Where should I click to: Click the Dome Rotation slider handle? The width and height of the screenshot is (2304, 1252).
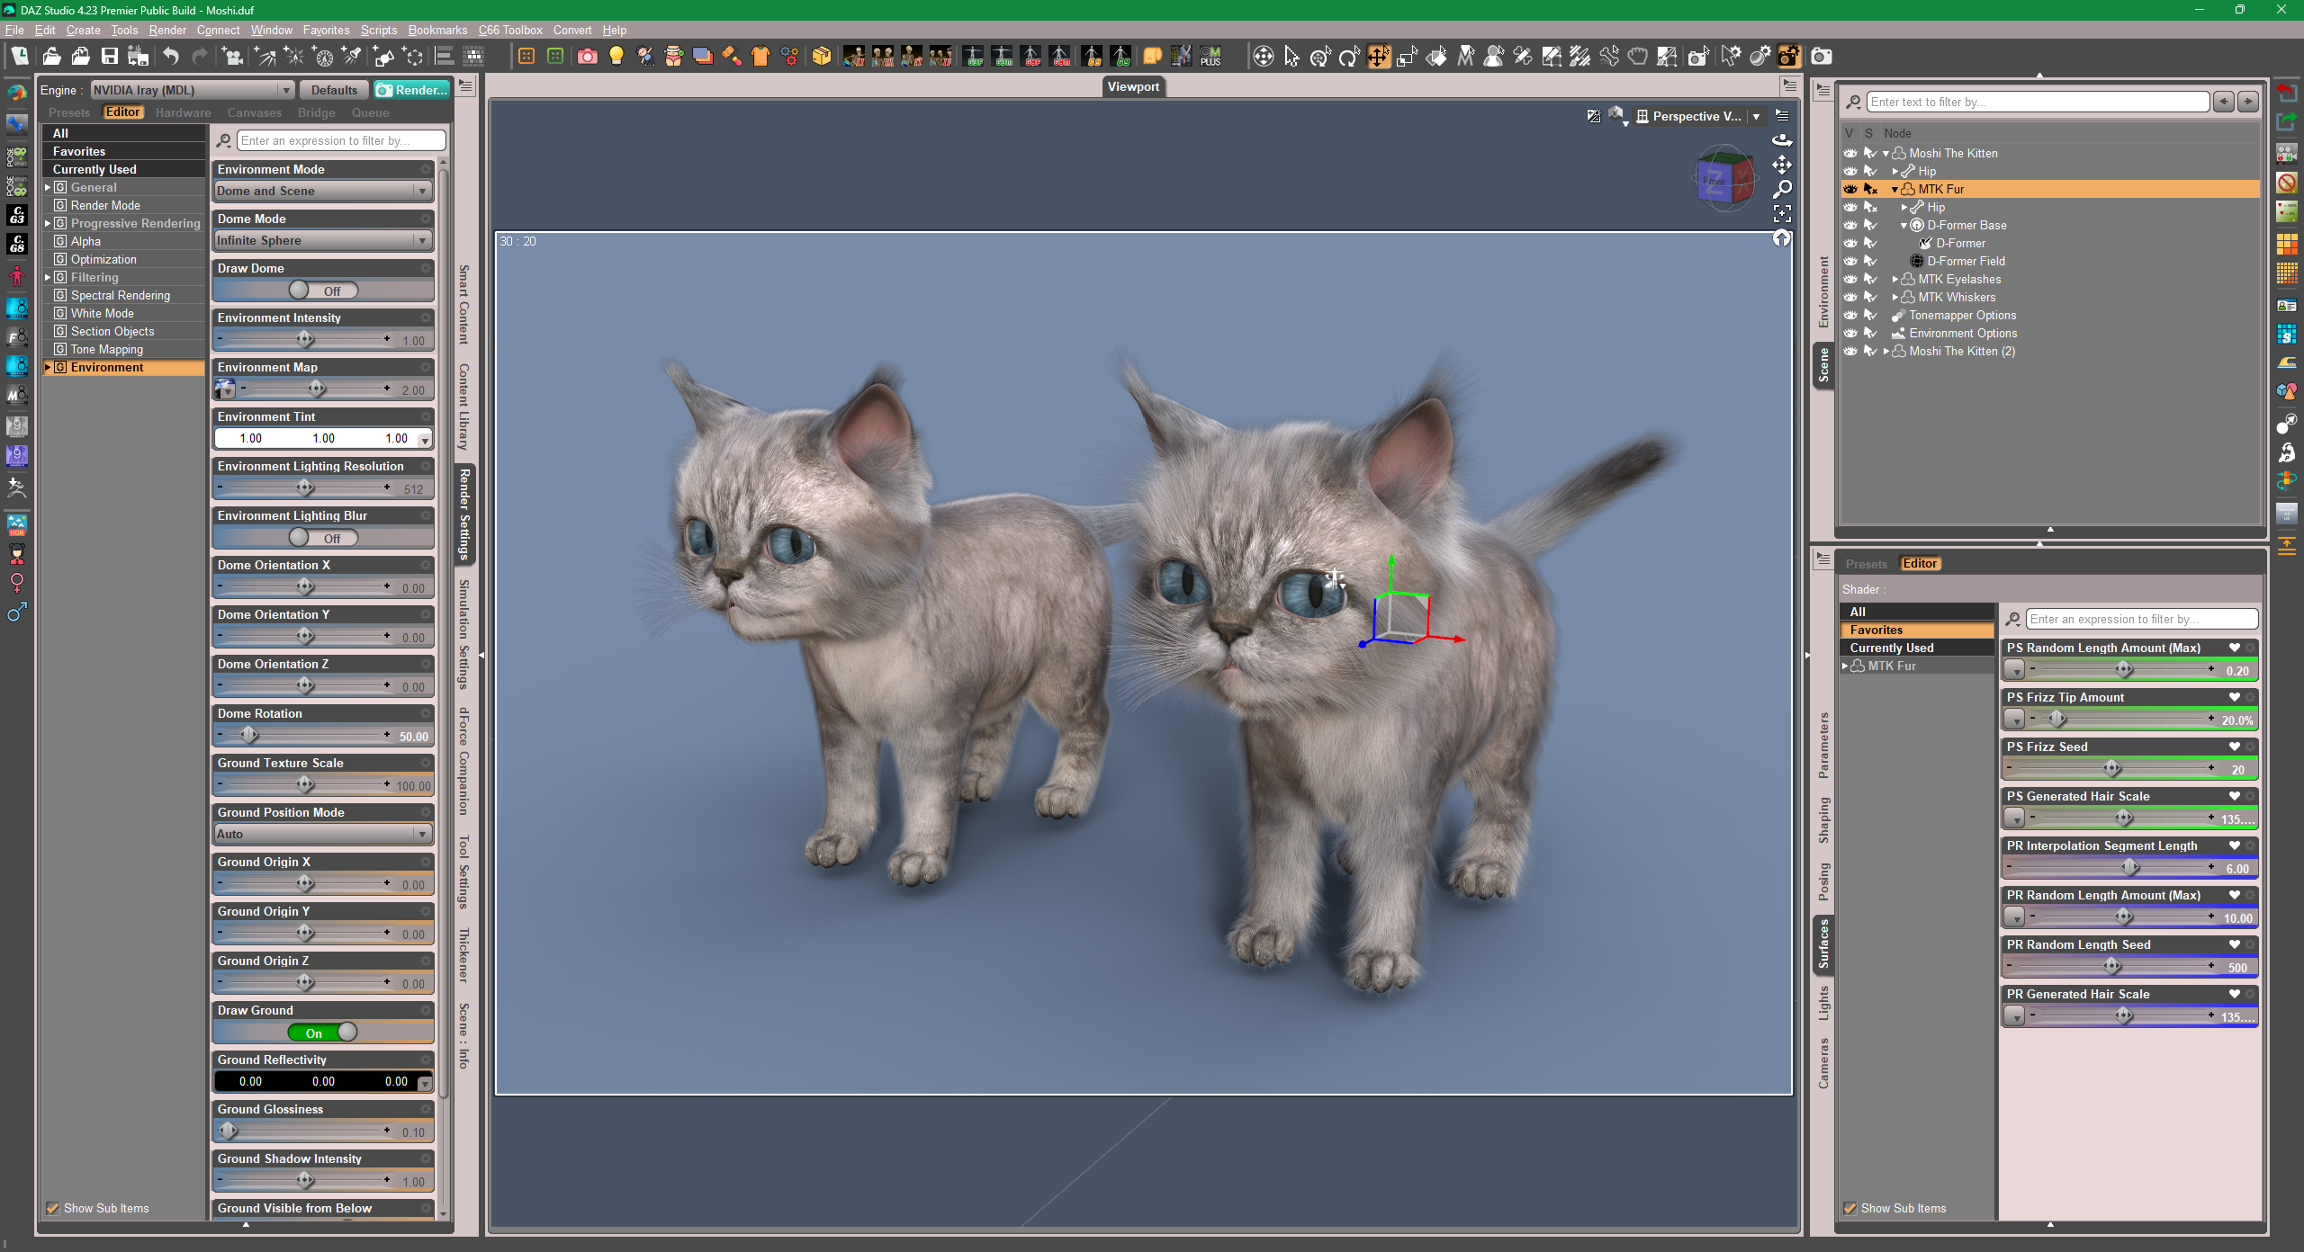click(249, 735)
